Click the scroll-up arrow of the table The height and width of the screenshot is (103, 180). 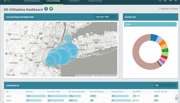[177, 95]
